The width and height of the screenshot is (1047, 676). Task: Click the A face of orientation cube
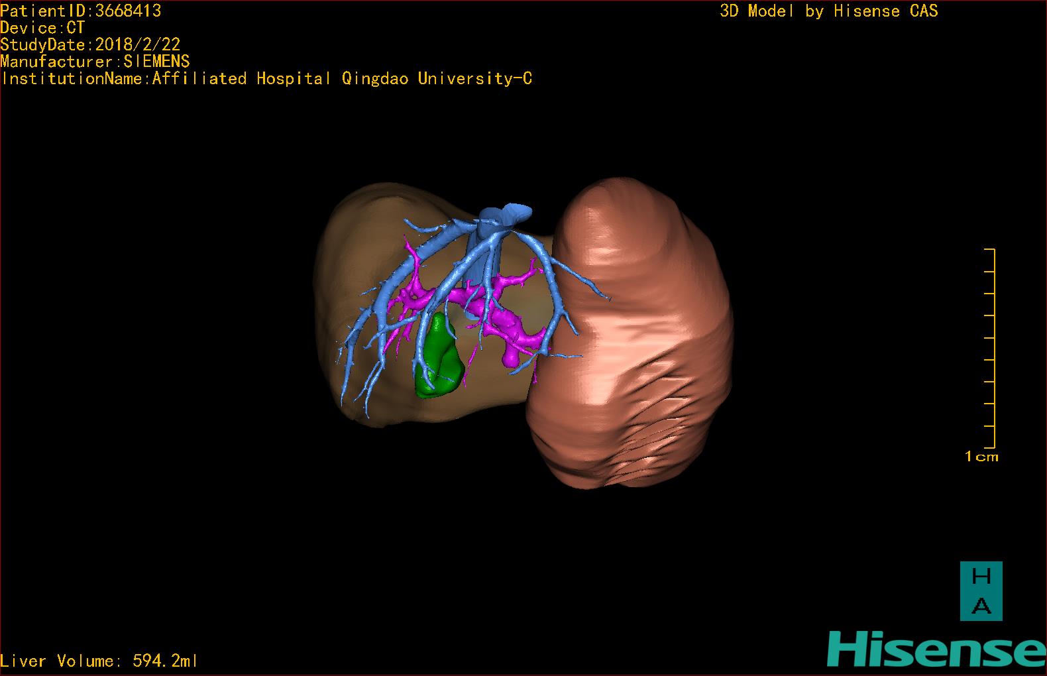pos(981,606)
